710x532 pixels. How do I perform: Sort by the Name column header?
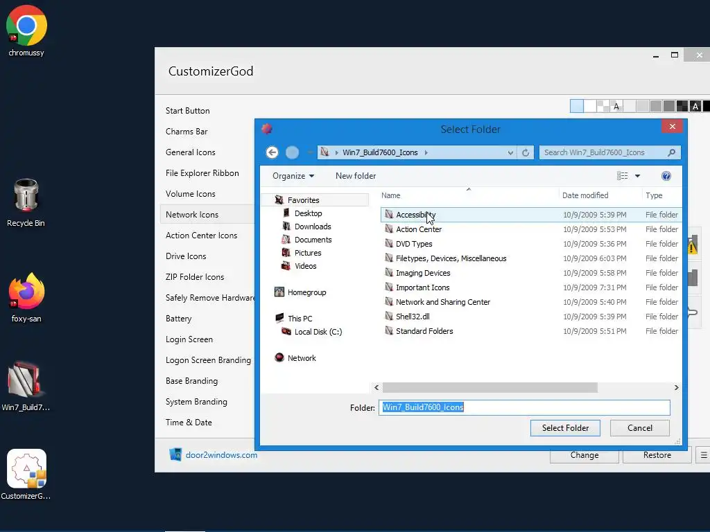point(391,195)
